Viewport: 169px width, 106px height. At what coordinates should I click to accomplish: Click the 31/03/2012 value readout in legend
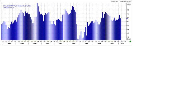(9, 8)
